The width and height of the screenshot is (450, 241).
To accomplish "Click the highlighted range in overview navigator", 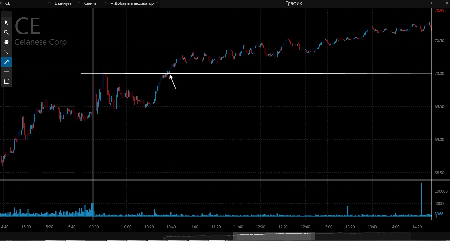I will 274,236.
